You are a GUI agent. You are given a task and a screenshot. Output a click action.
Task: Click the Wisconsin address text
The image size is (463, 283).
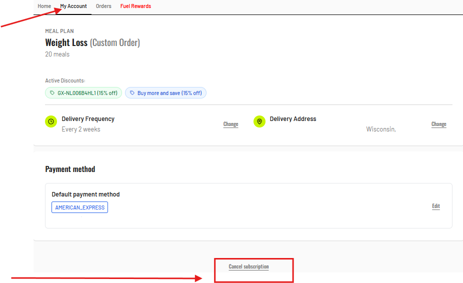(x=381, y=129)
